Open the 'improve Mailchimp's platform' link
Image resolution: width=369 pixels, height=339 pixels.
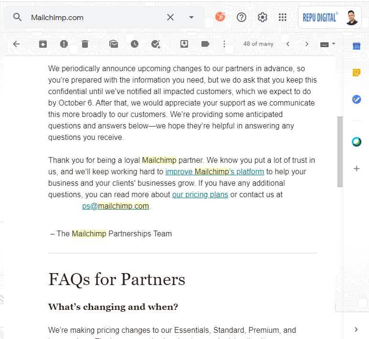pos(215,171)
